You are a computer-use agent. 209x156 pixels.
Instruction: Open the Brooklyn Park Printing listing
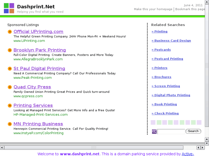coord(40,50)
